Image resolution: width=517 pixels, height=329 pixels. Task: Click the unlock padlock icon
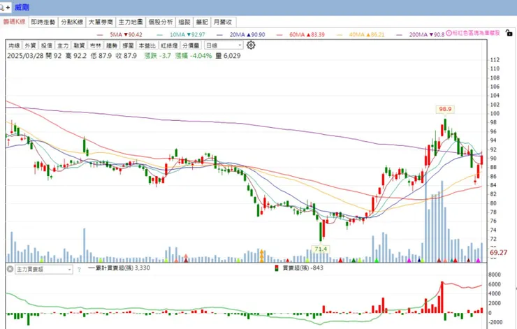509,33
